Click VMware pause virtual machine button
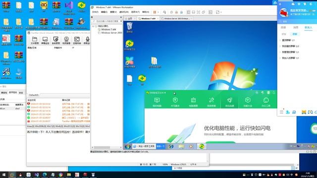The height and width of the screenshot is (178, 317). click(155, 12)
